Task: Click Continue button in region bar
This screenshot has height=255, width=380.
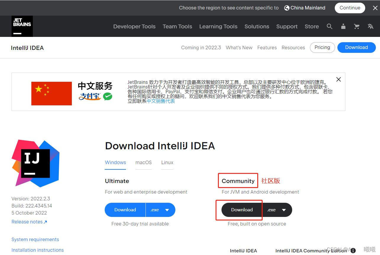Action: click(350, 8)
